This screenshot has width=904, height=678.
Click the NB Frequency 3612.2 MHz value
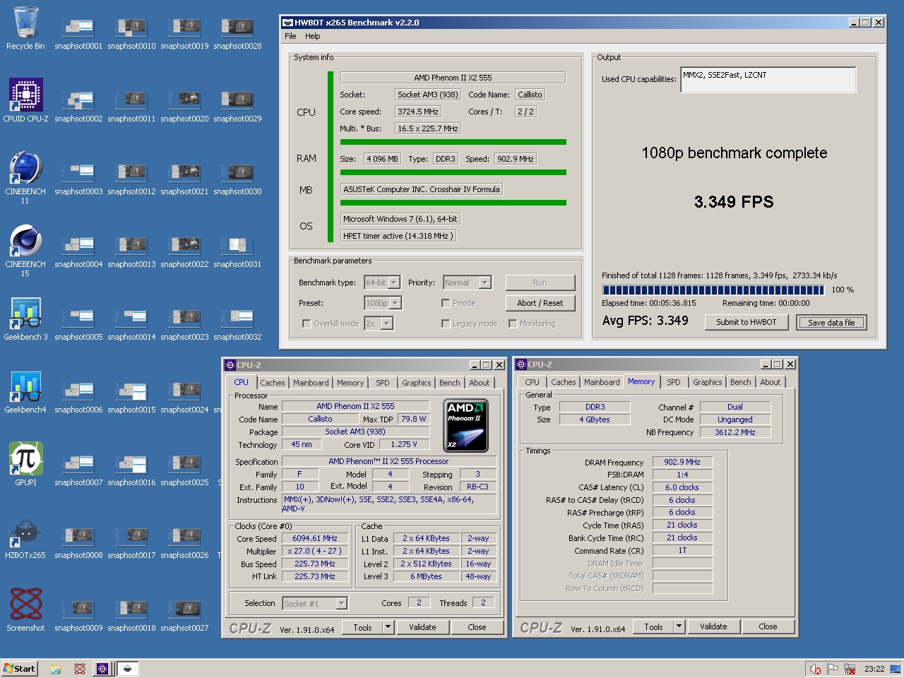(x=734, y=432)
